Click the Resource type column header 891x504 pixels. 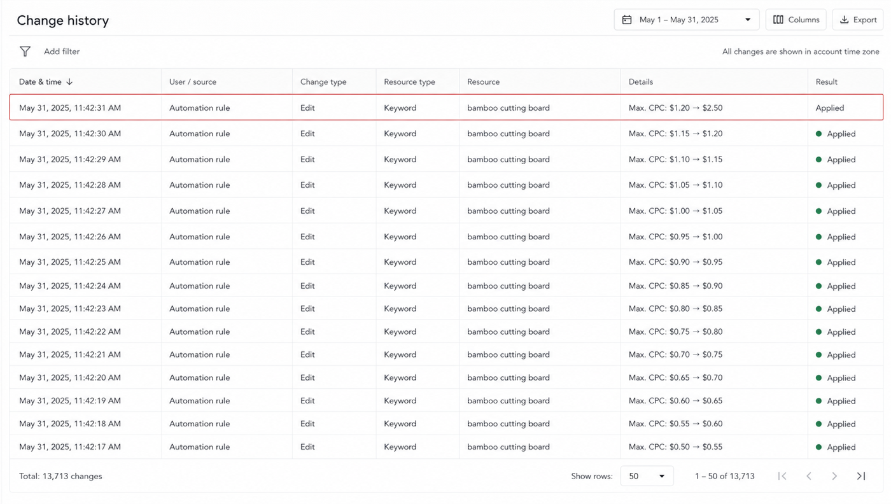(409, 82)
